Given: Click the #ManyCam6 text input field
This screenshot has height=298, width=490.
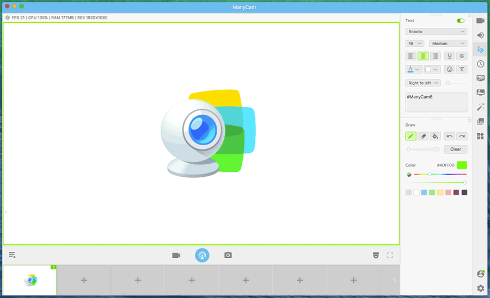Looking at the screenshot, I should [436, 102].
